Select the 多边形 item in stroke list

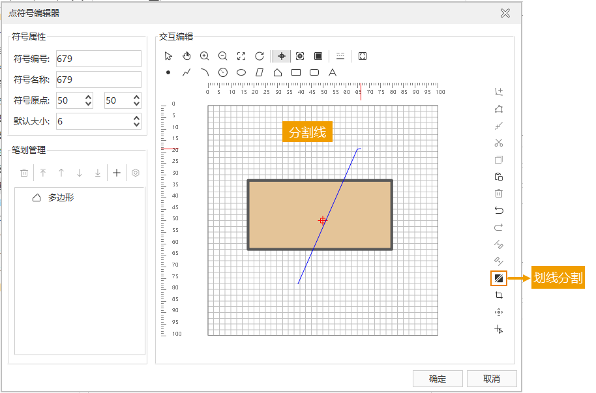[x=61, y=197]
